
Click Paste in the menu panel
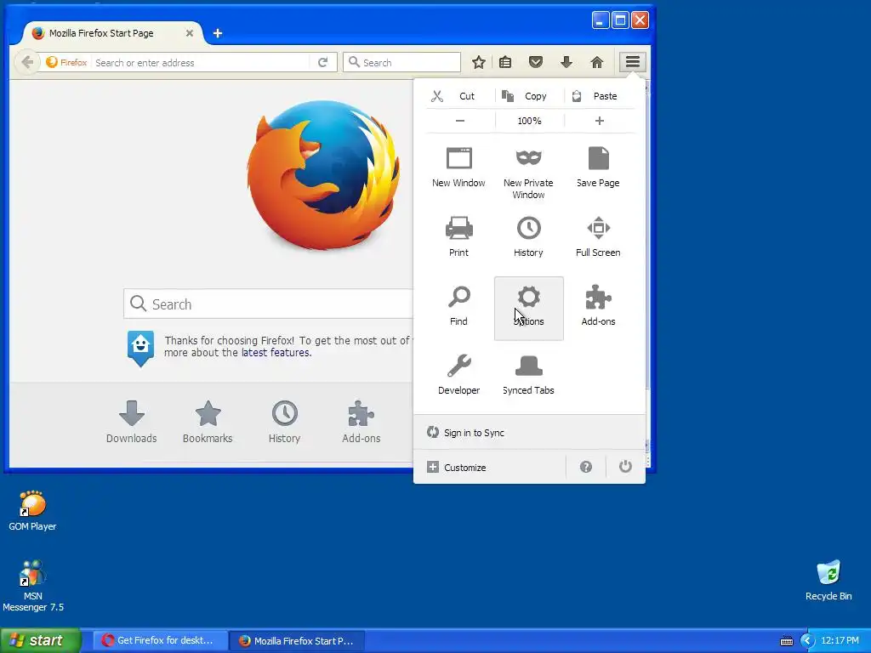[x=600, y=96]
